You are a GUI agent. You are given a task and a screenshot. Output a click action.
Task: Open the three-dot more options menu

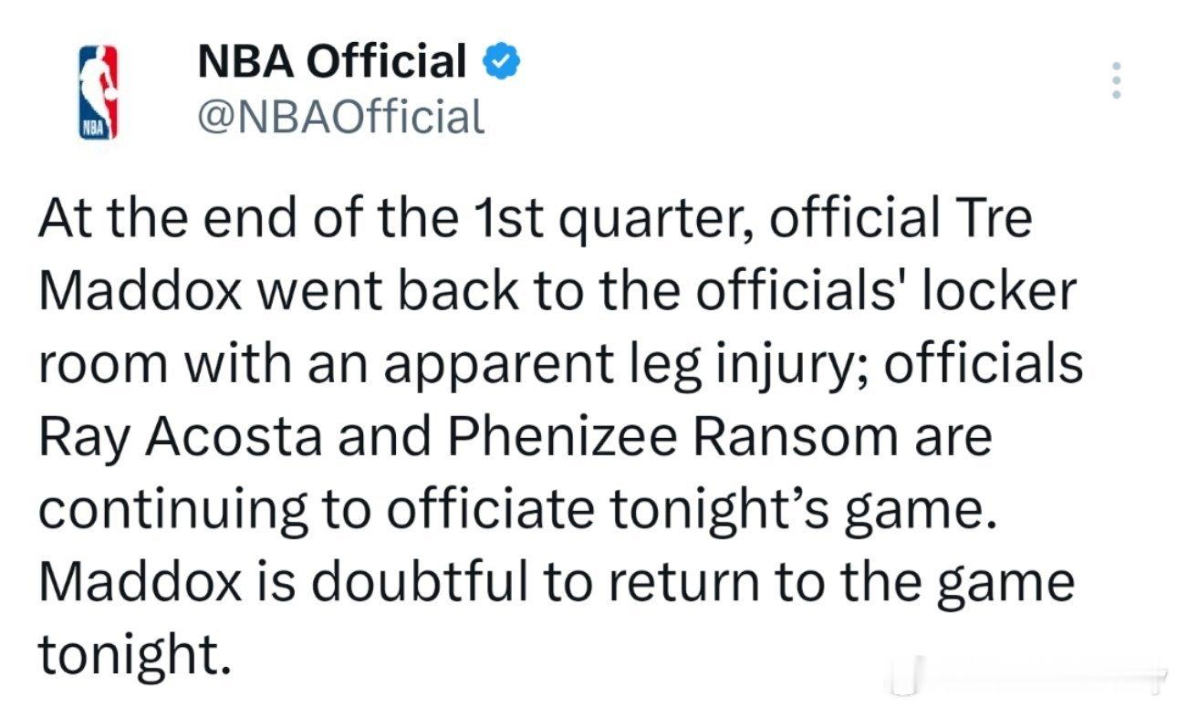1115,81
